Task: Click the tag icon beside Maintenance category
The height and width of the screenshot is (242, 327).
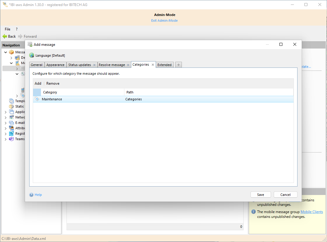Action: pos(37,99)
